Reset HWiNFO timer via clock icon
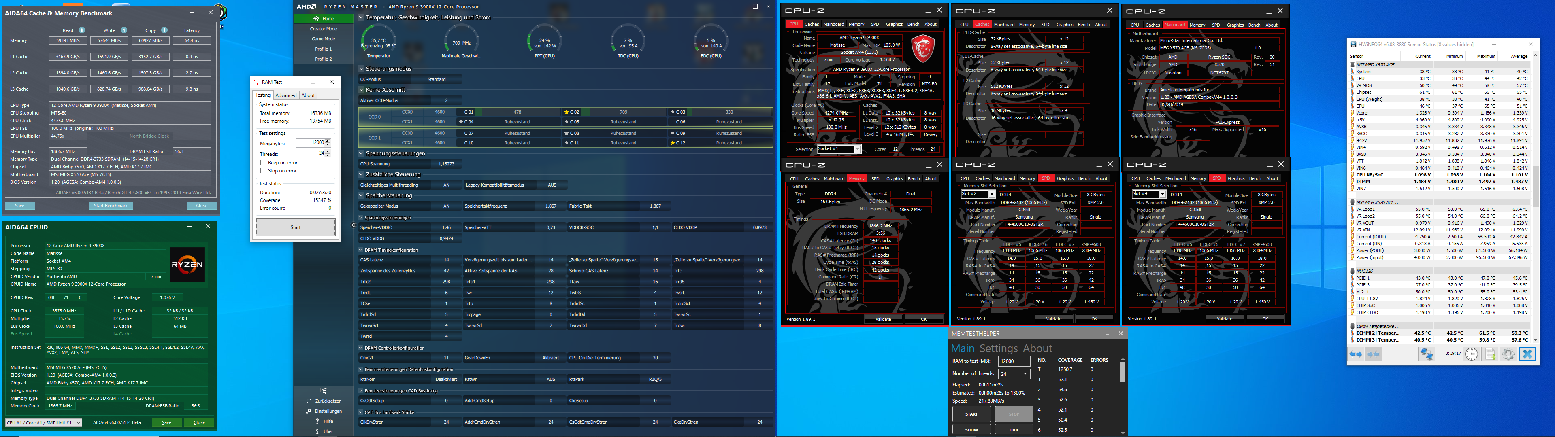This screenshot has height=437, width=1555. click(1471, 354)
